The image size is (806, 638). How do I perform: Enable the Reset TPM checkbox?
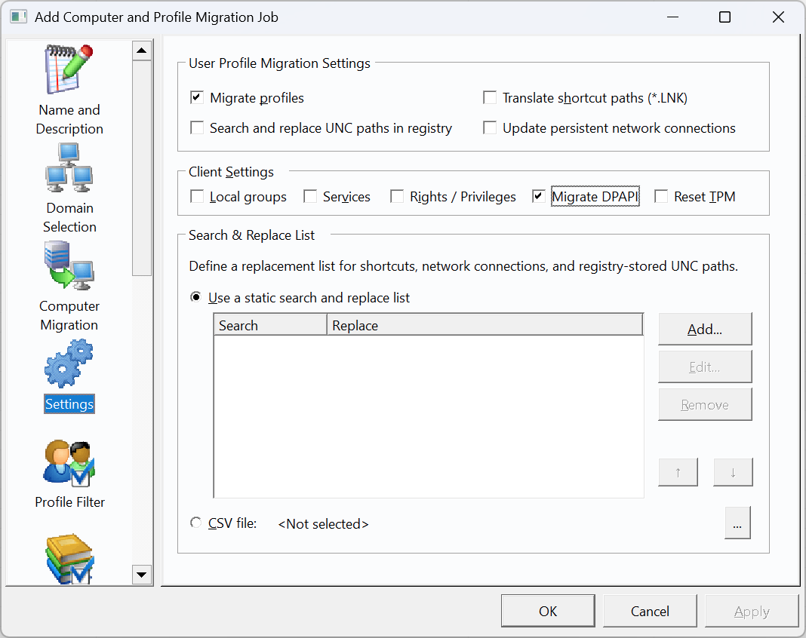(x=661, y=196)
